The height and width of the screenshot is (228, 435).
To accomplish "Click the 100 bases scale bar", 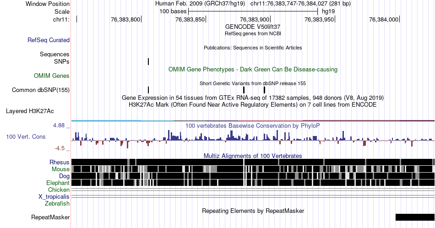I will tap(253, 11).
